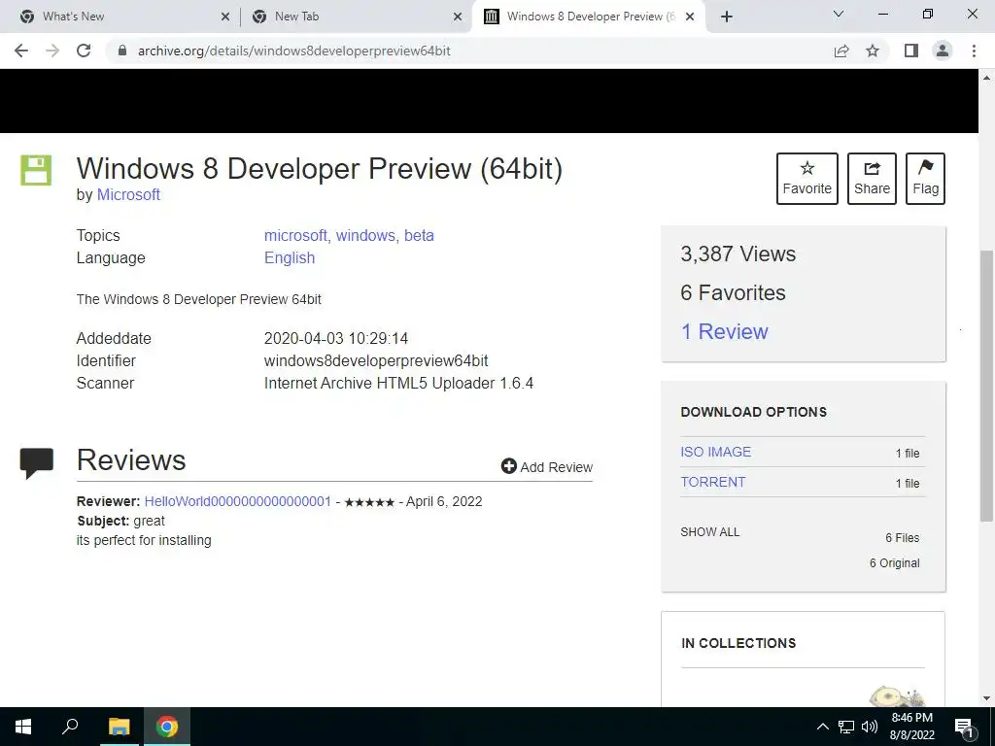Open Chrome's three-dot menu
This screenshot has width=995, height=746.
(x=974, y=51)
